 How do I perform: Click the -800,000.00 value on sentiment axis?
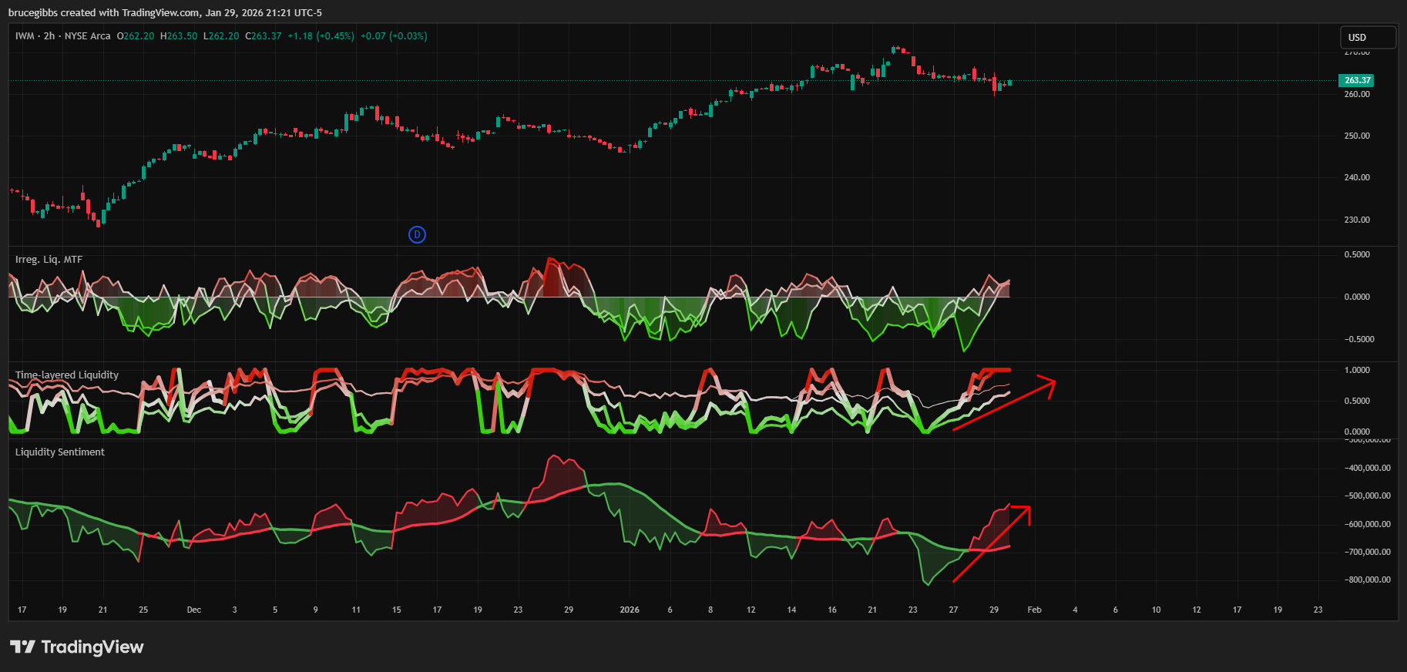1367,580
